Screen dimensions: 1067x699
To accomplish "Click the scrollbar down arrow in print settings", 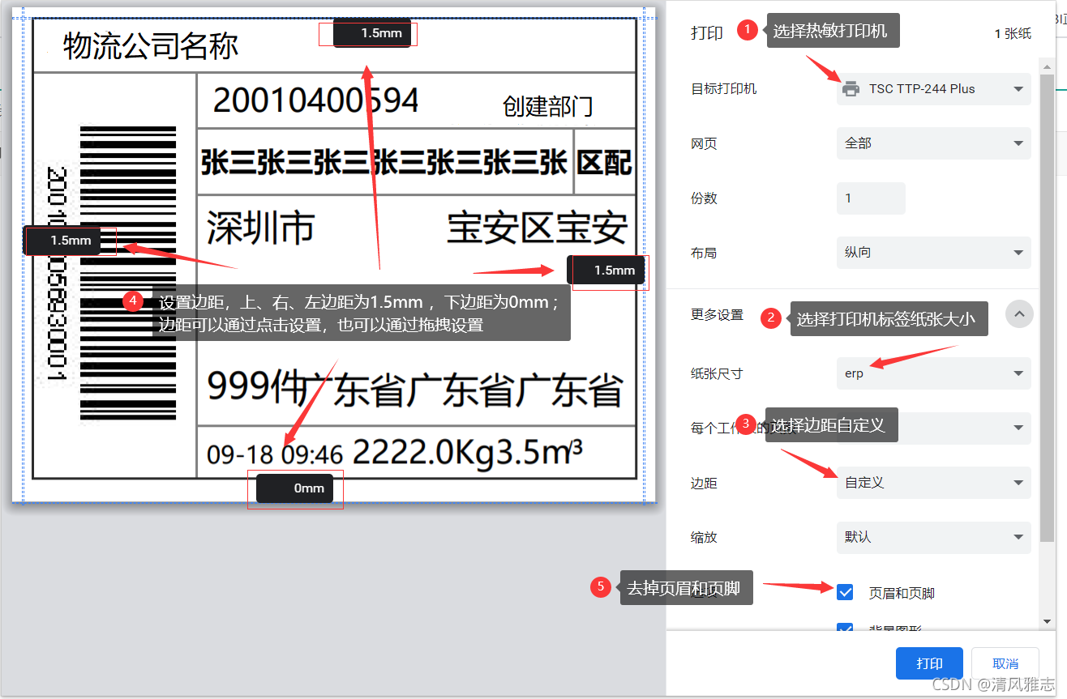I will [x=1048, y=621].
